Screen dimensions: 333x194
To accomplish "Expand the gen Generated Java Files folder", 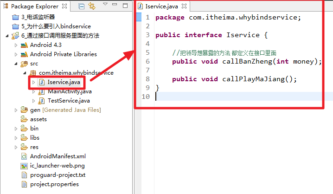I will [16, 110].
